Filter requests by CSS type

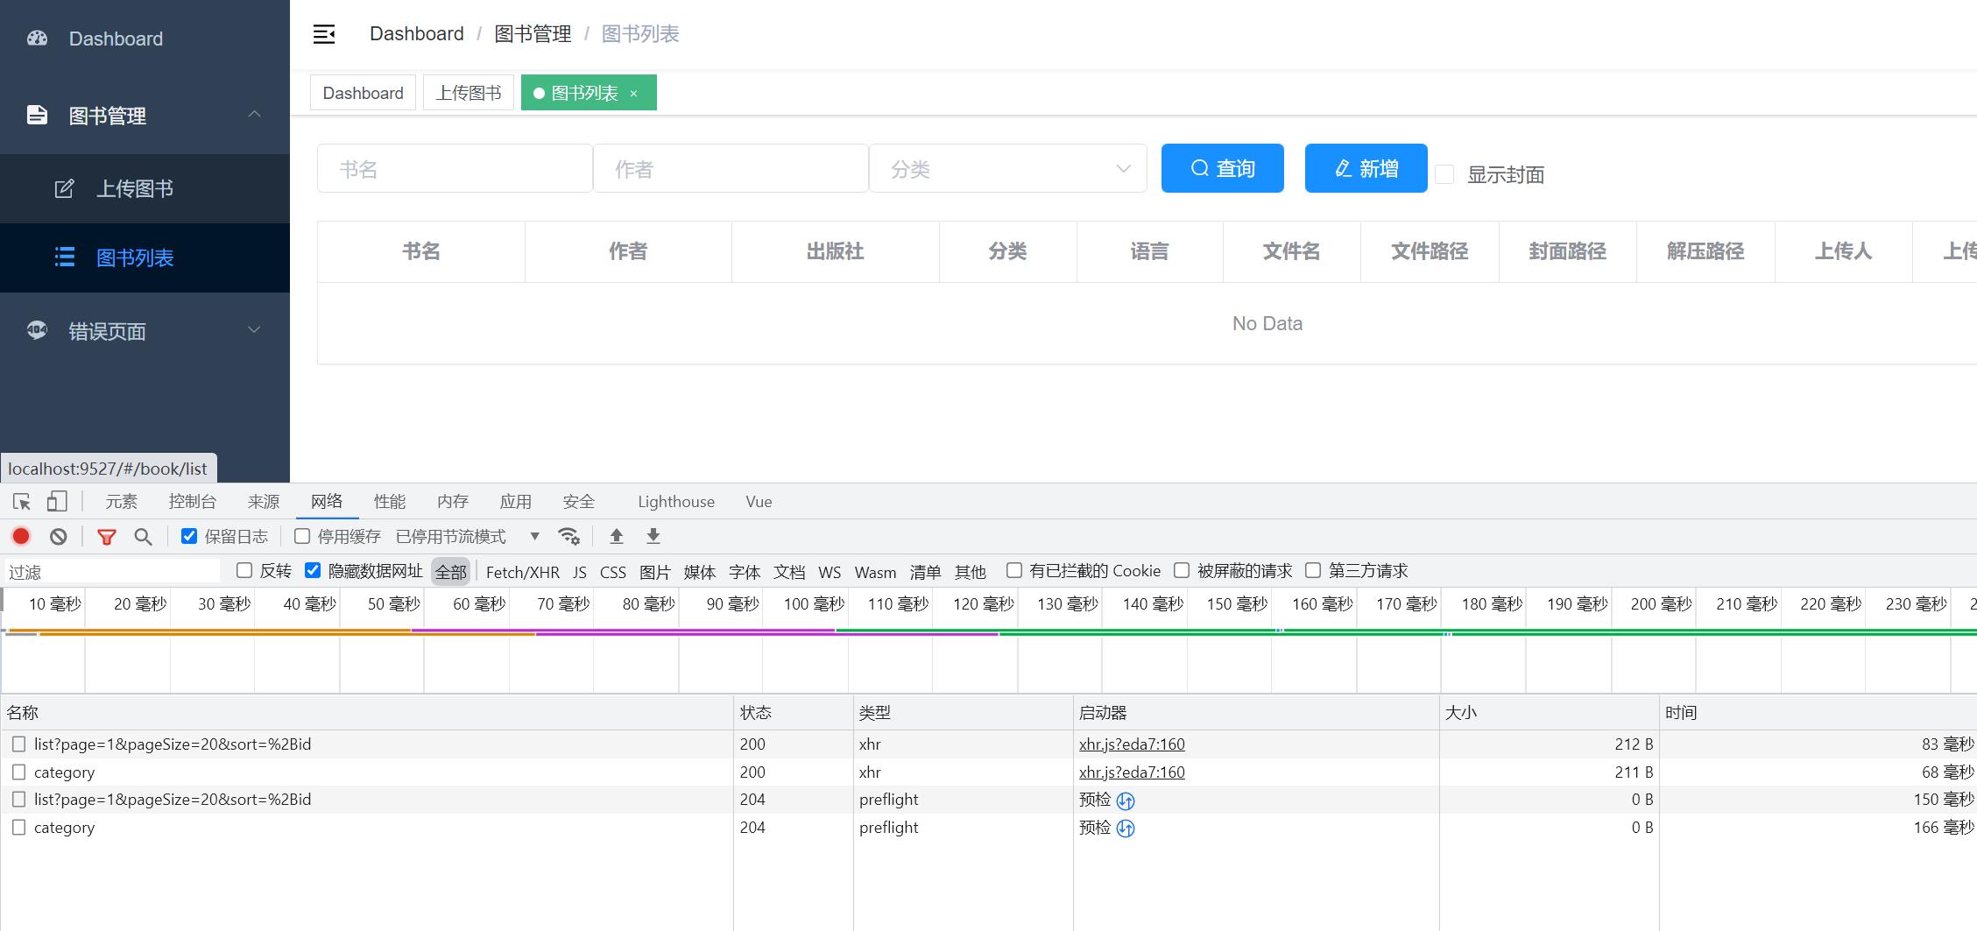pyautogui.click(x=613, y=572)
